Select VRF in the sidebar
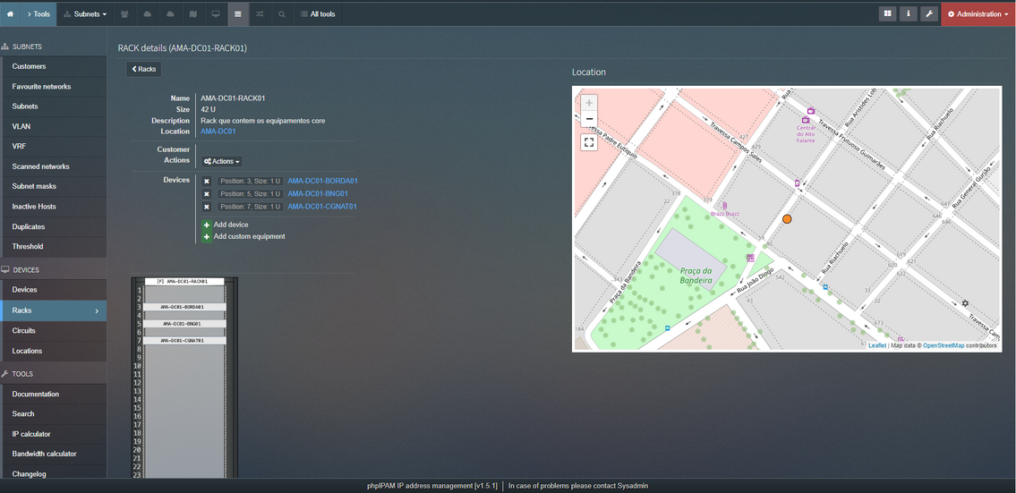The width and height of the screenshot is (1016, 493). click(x=54, y=147)
